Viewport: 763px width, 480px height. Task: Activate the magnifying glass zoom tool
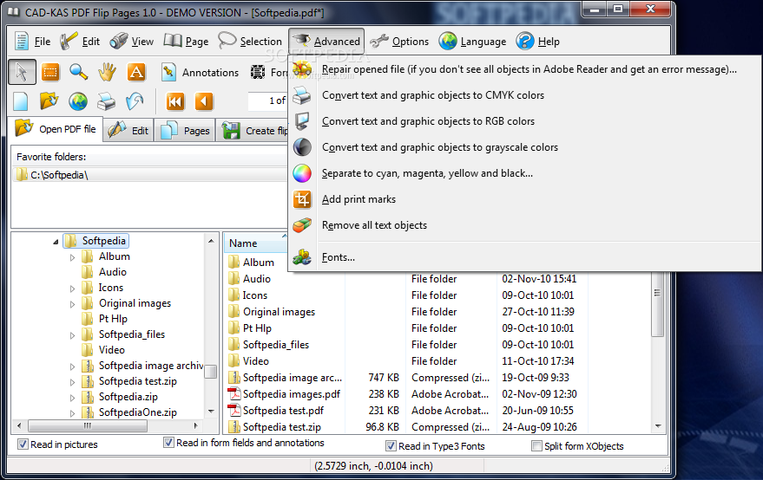tap(78, 72)
